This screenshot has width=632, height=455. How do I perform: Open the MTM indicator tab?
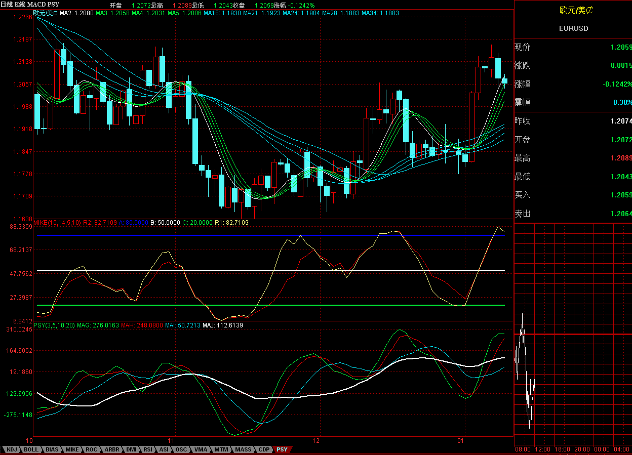coord(221,449)
